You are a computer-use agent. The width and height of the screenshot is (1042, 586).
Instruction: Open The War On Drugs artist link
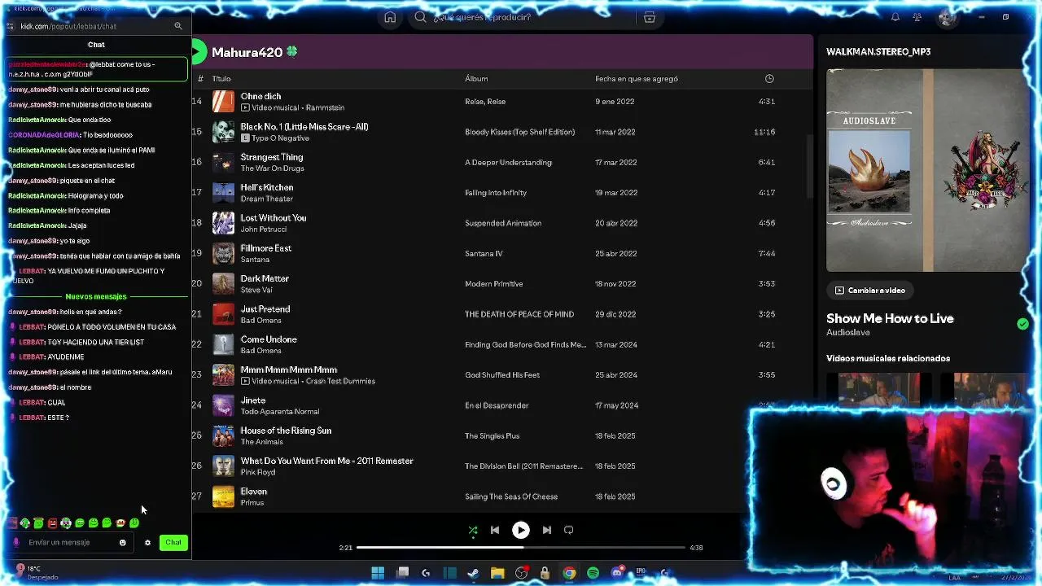272,168
